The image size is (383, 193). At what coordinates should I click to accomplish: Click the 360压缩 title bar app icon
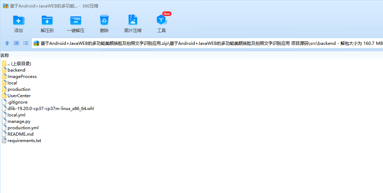pos(6,6)
